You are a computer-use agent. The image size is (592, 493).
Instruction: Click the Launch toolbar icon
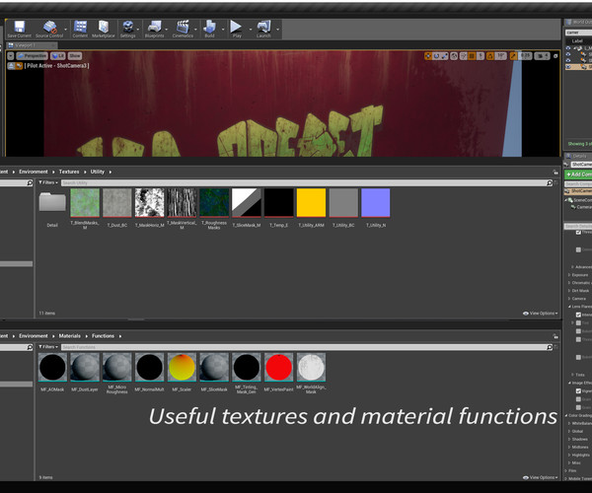[x=263, y=29]
